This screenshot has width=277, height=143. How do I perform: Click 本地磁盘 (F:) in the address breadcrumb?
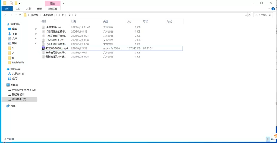pos(50,15)
